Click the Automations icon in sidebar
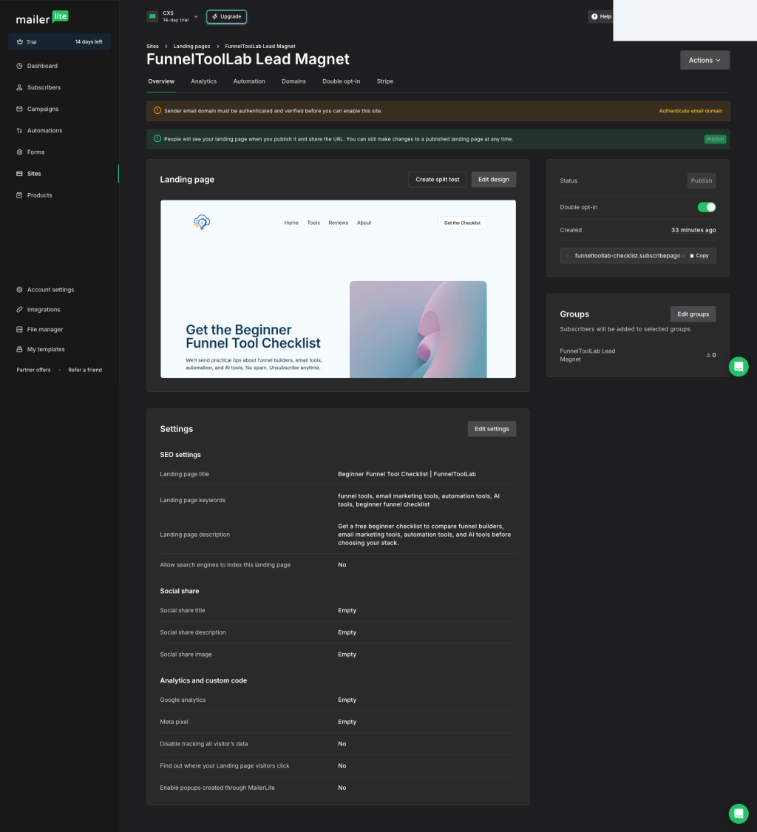The height and width of the screenshot is (832, 757). click(20, 130)
